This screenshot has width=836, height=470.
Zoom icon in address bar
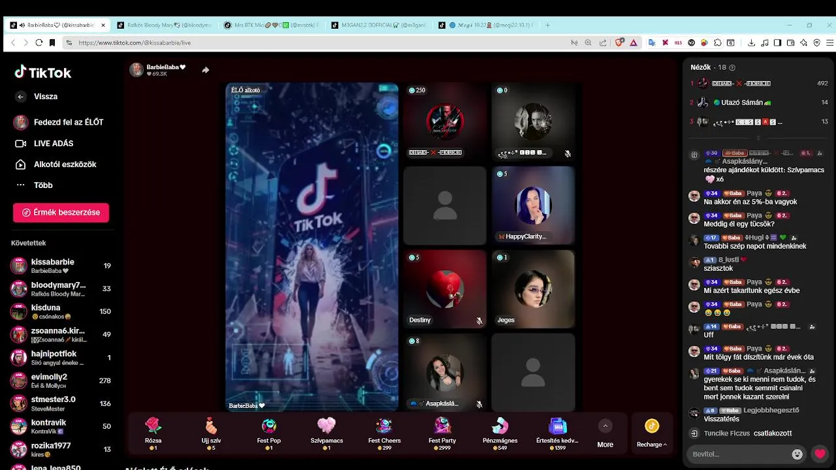(x=588, y=42)
